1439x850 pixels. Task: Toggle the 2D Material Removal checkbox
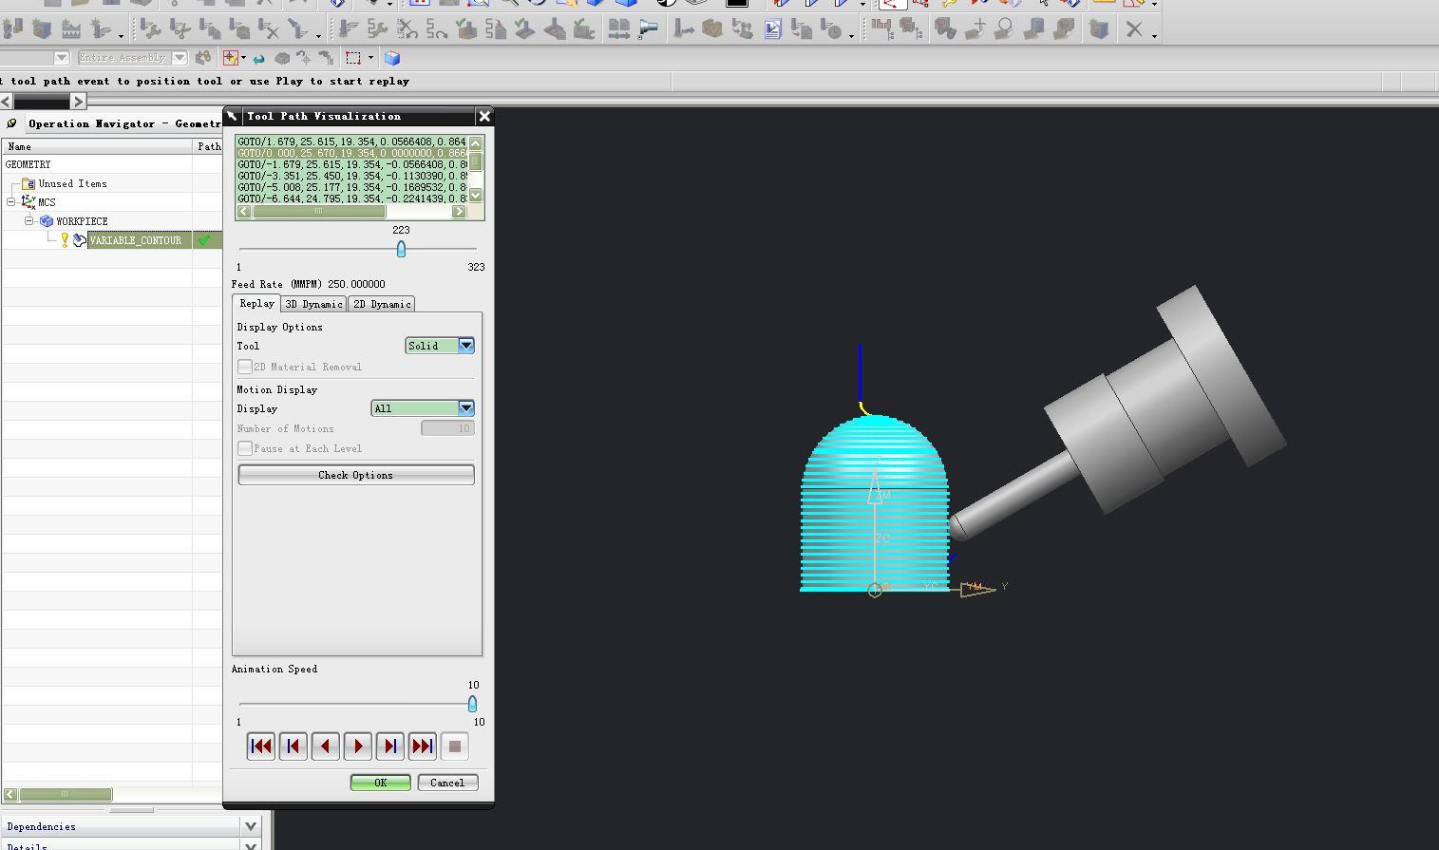tap(245, 367)
